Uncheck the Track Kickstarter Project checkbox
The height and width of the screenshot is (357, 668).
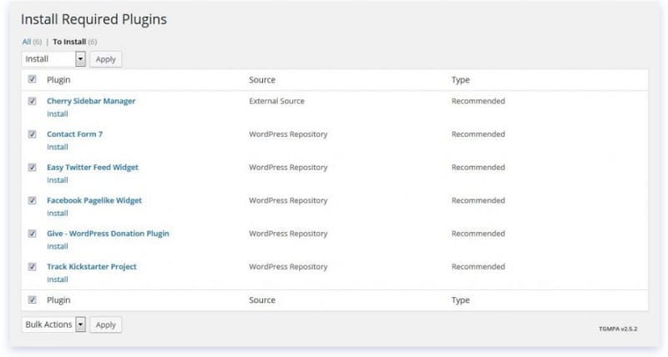[x=33, y=267]
